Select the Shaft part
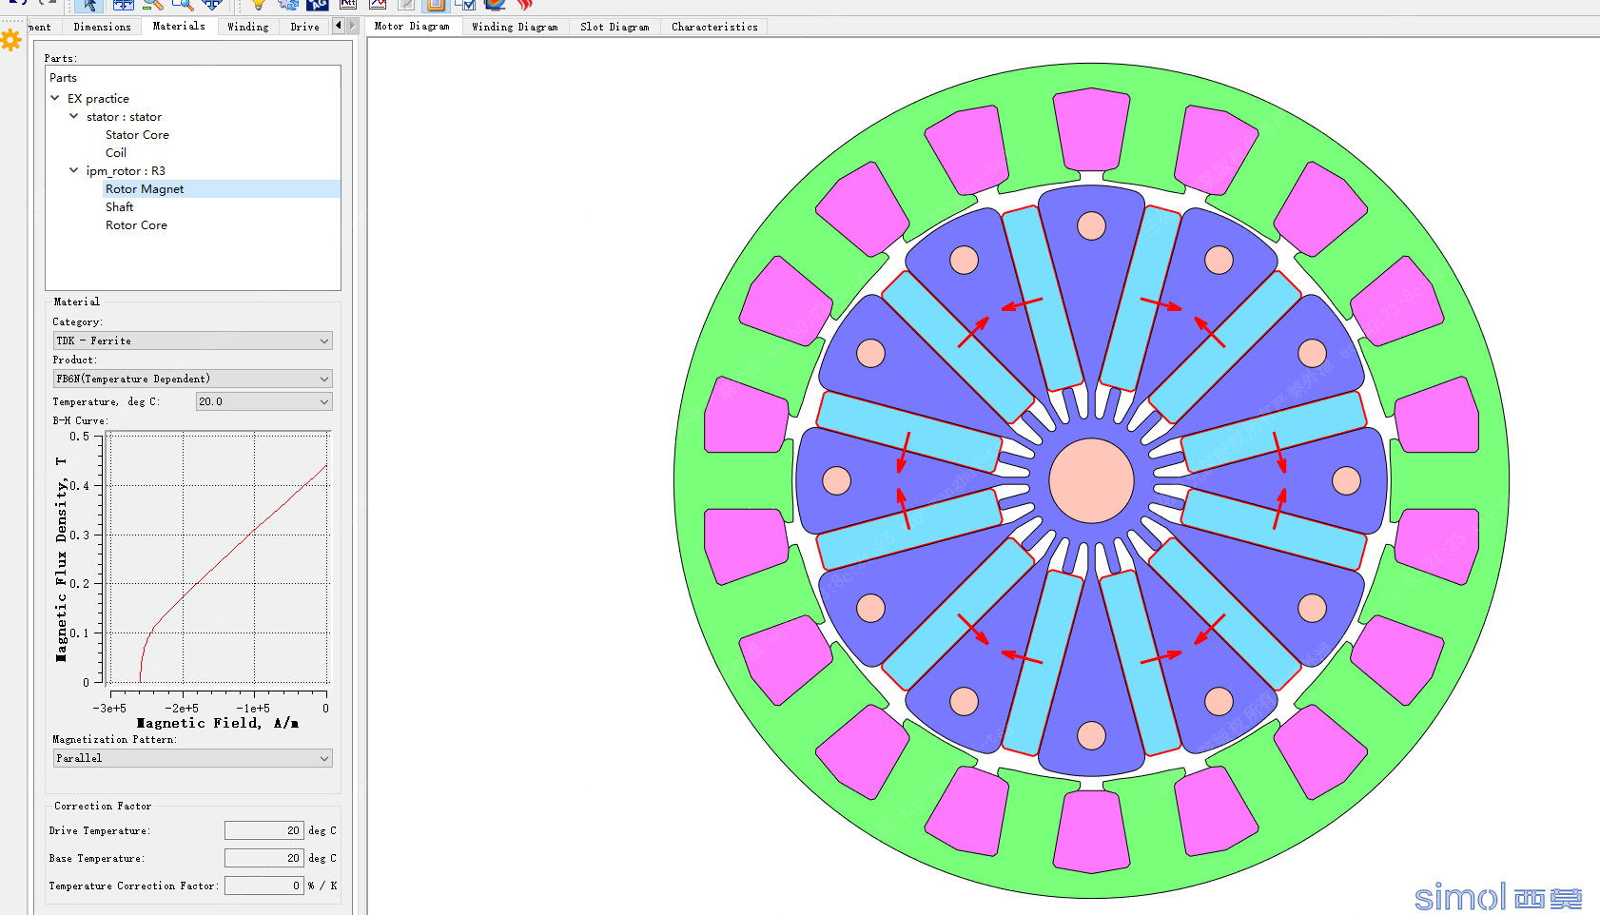Screen dimensions: 1600x915 [119, 207]
